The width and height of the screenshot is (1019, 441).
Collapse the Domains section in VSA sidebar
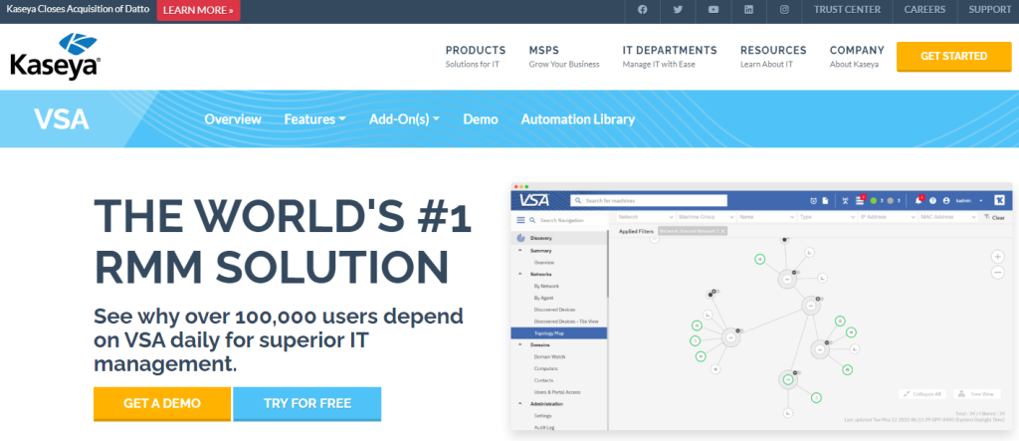(x=519, y=344)
